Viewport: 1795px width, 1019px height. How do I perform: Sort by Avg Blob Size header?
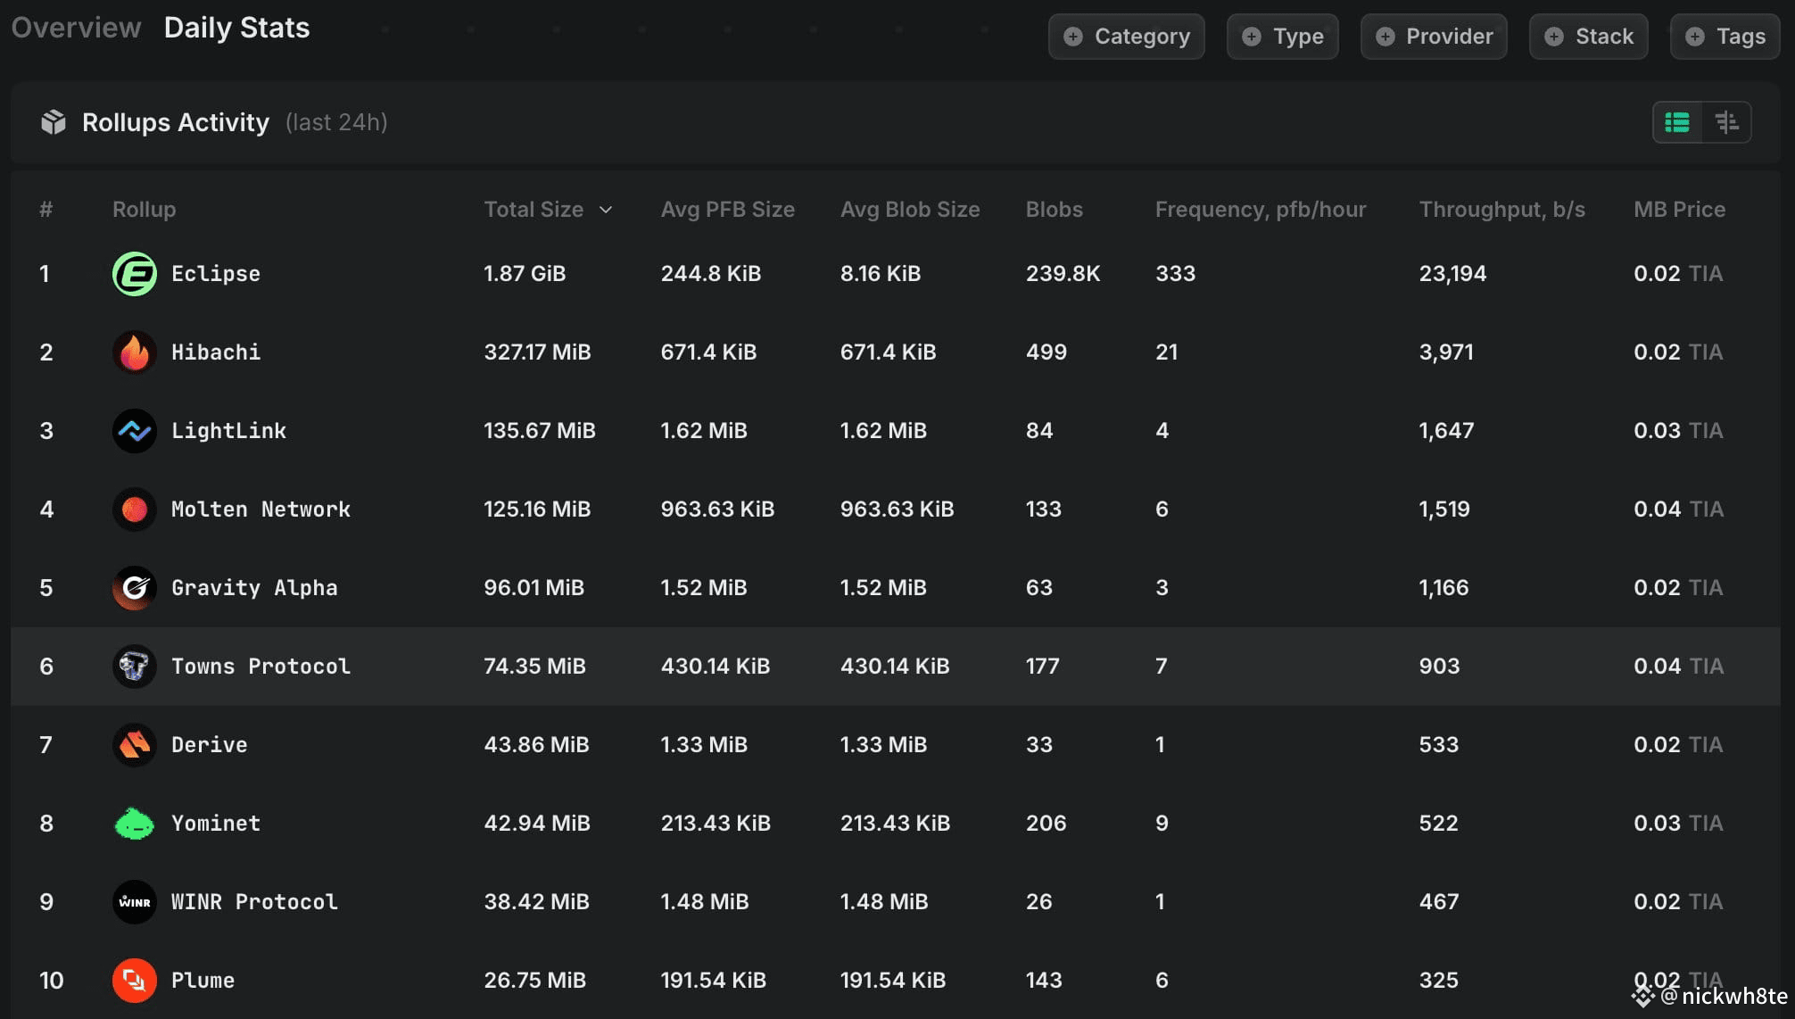pos(910,210)
